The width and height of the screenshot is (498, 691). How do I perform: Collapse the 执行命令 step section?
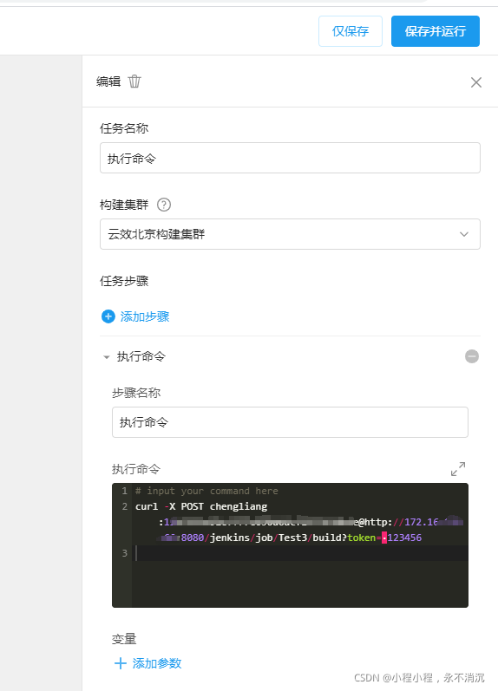pos(106,357)
